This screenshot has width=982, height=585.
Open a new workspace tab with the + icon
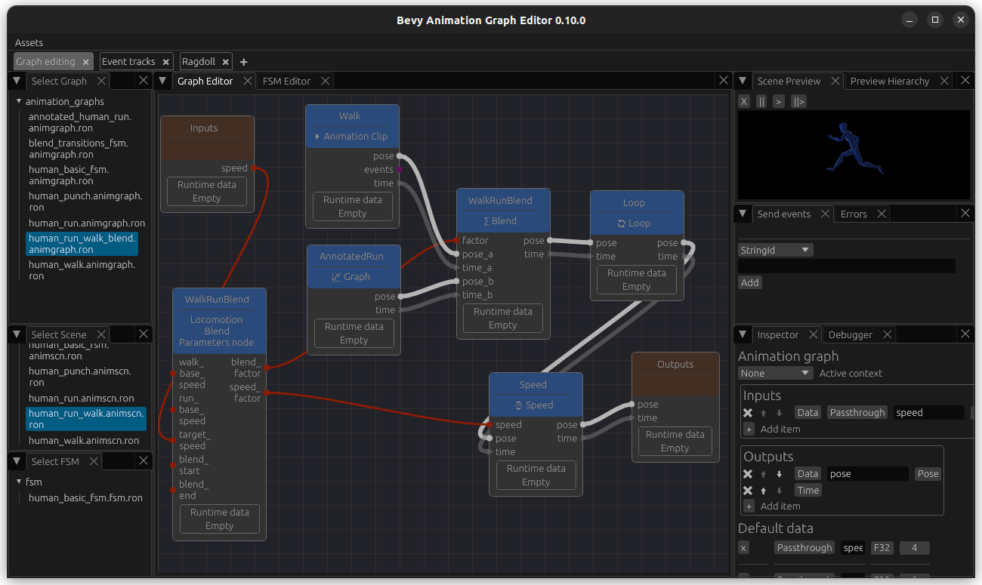(243, 61)
